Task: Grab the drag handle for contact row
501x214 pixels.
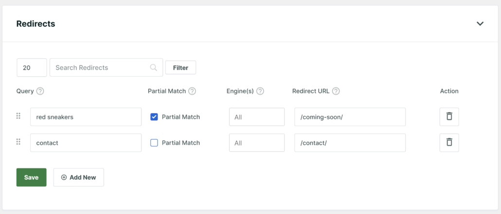Action: coord(18,142)
